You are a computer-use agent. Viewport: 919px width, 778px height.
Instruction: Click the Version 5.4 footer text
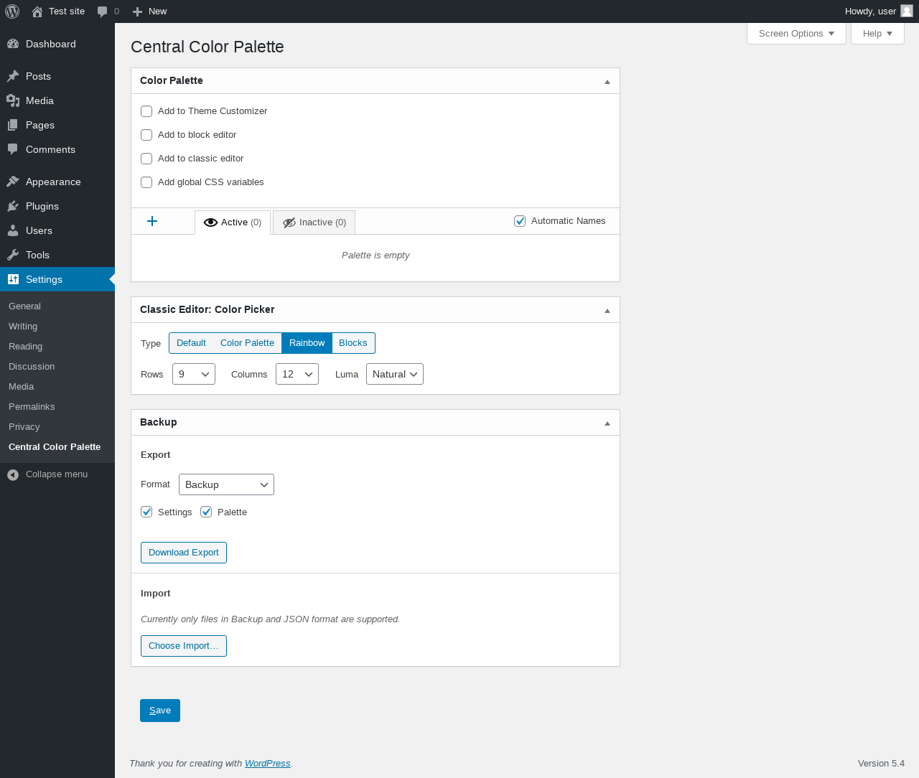click(x=881, y=764)
